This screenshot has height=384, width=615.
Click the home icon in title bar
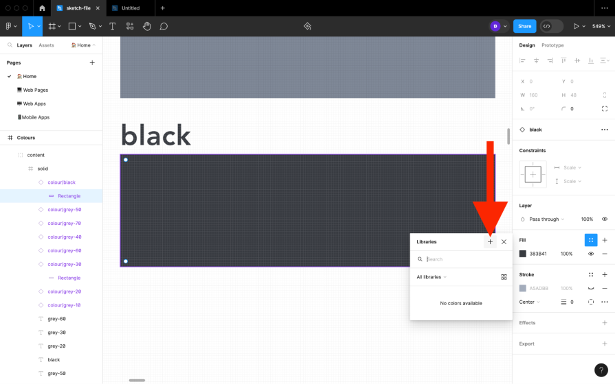click(x=42, y=8)
